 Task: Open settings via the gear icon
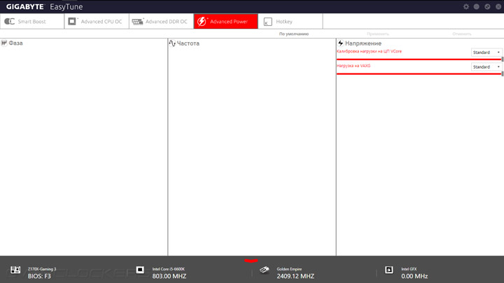click(466, 6)
